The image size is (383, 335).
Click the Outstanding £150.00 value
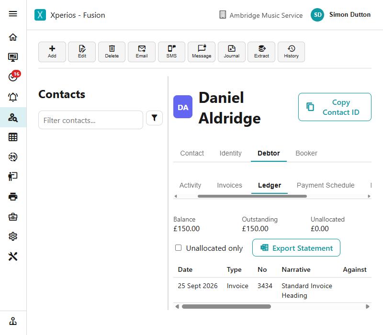255,229
